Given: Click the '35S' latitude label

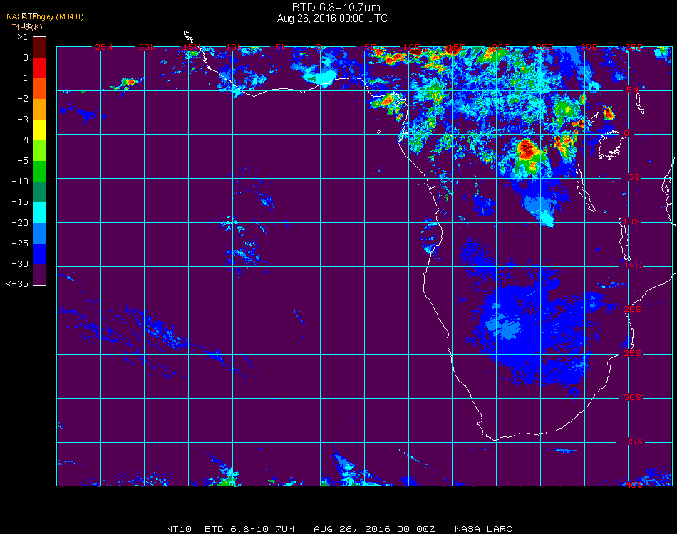Looking at the screenshot, I should [x=634, y=441].
